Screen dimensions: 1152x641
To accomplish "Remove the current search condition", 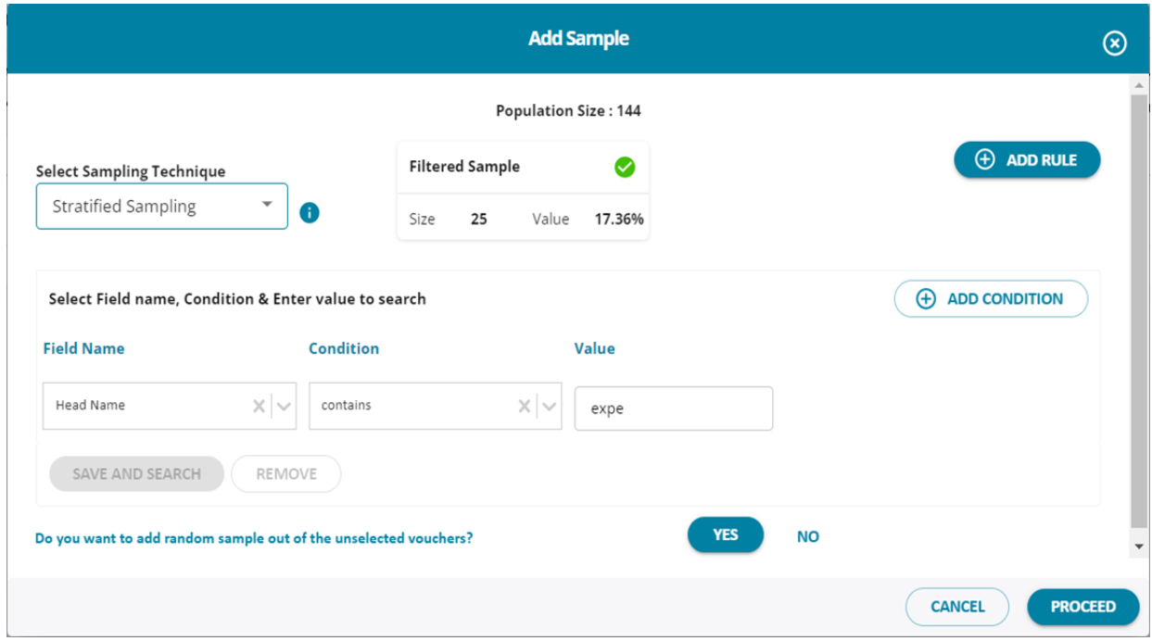I will [286, 473].
